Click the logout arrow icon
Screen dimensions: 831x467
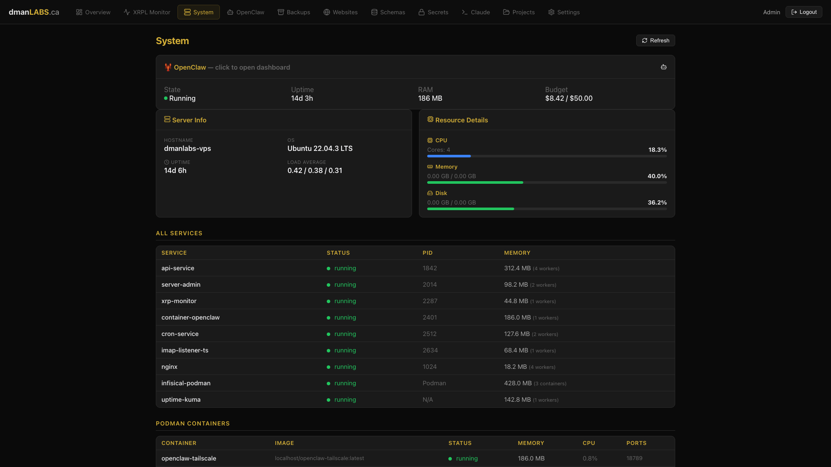click(x=794, y=12)
